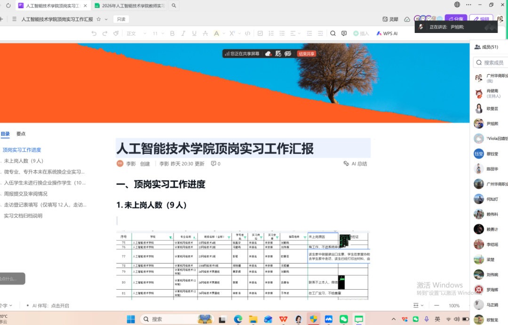Image resolution: width=508 pixels, height=325 pixels.
Task: Open the WPS AI assistant
Action: pyautogui.click(x=387, y=33)
